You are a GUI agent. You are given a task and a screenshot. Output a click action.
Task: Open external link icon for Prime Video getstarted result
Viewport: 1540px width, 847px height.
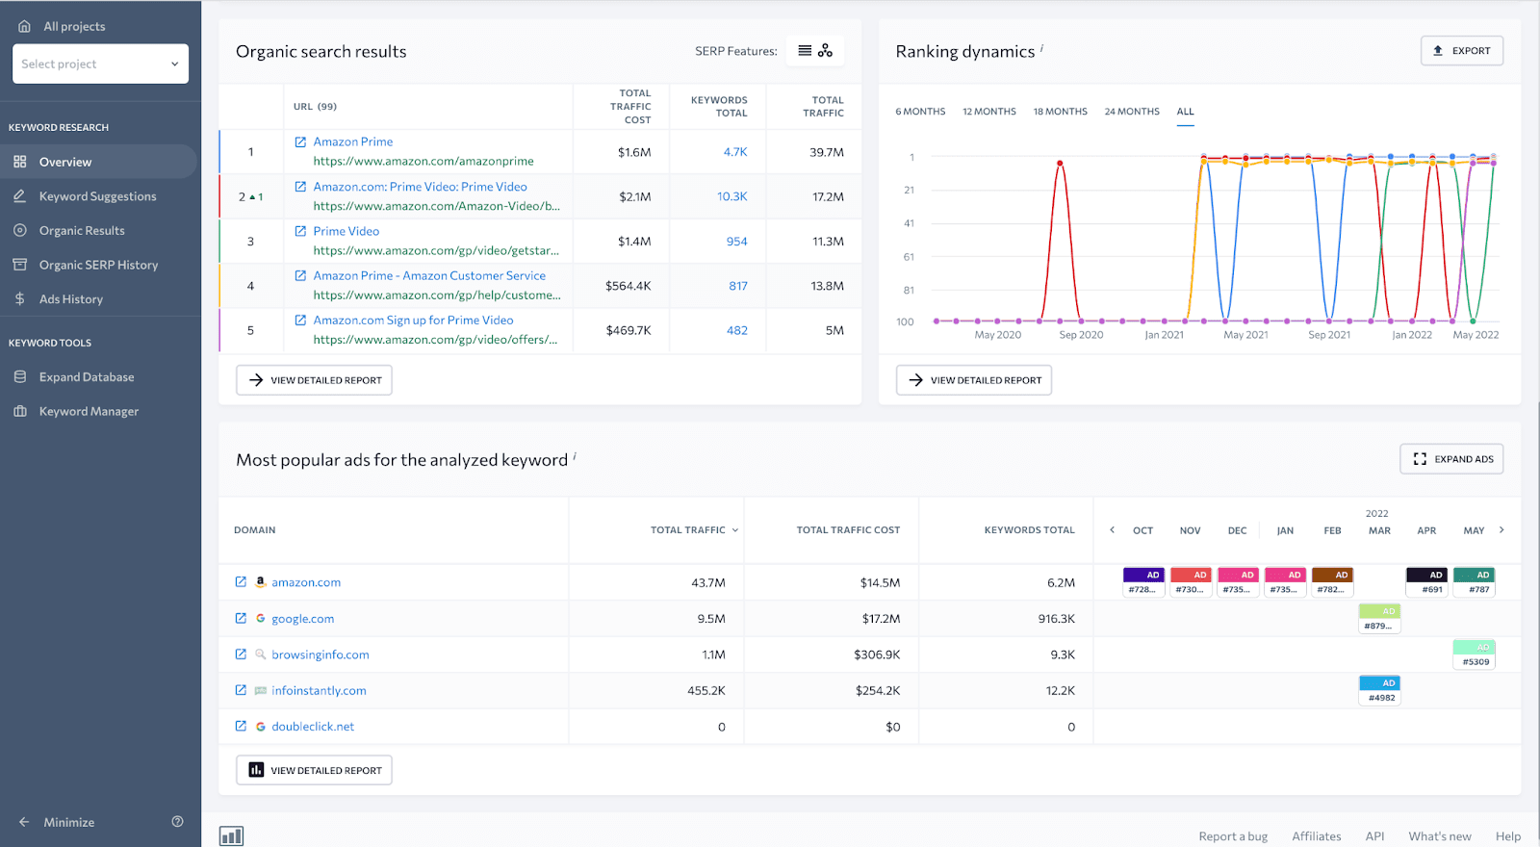coord(300,231)
